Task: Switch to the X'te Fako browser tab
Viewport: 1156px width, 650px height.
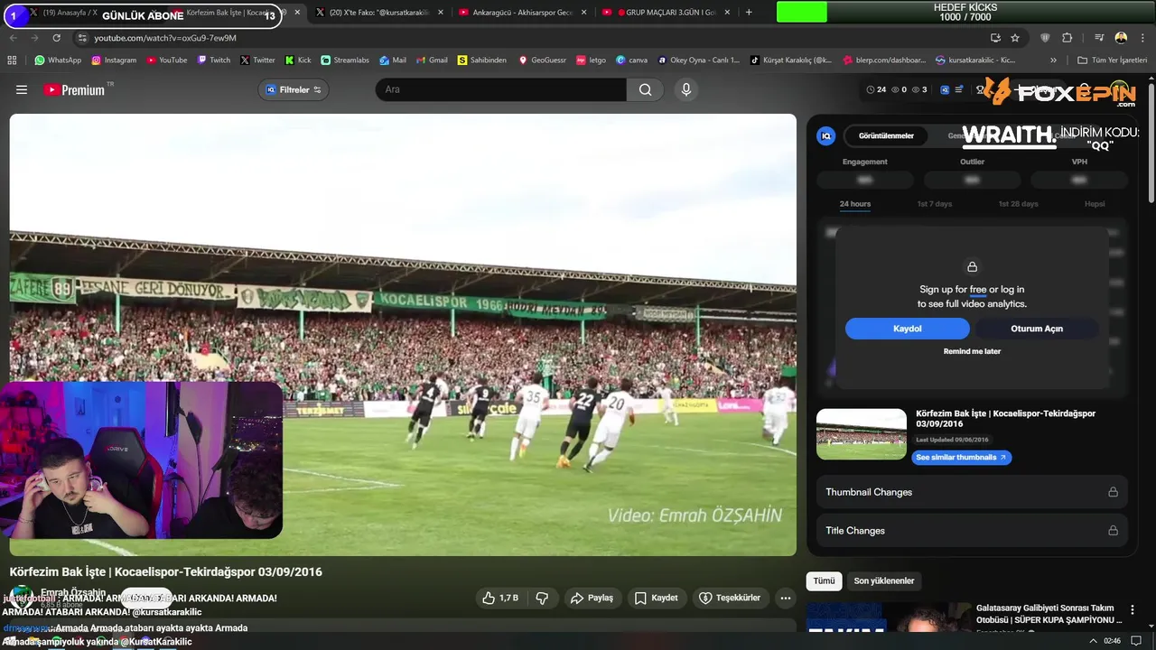Action: [378, 13]
